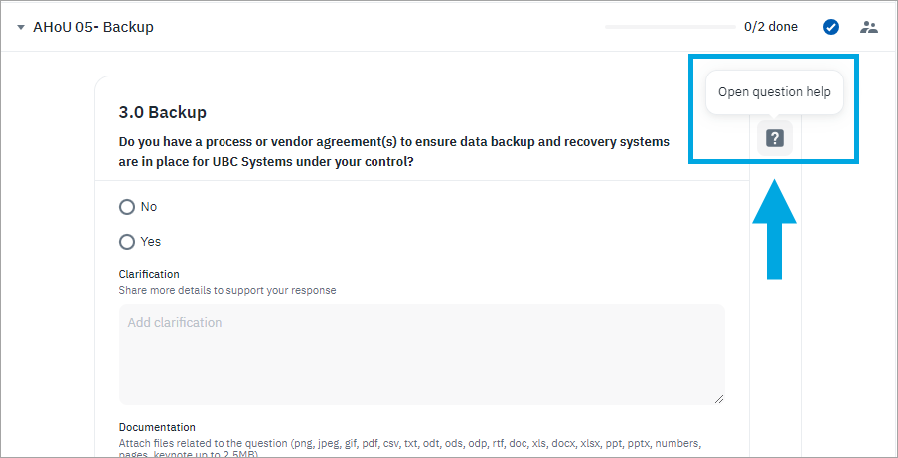Image resolution: width=898 pixels, height=458 pixels.
Task: Click the Attach files description text
Action: pos(409,443)
